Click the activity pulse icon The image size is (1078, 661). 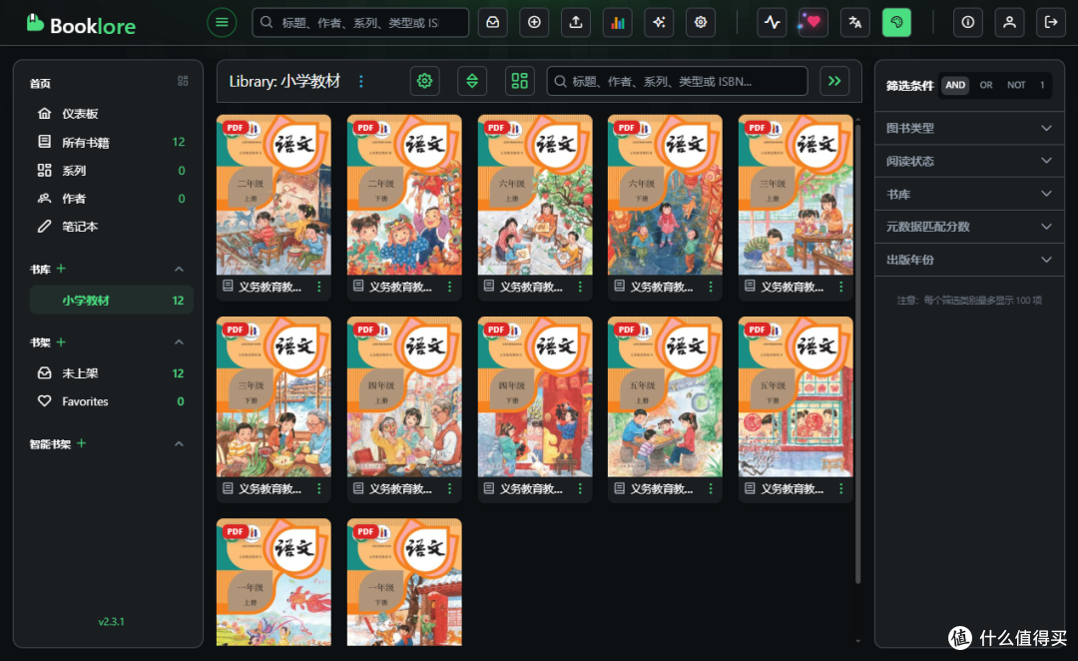[x=772, y=23]
